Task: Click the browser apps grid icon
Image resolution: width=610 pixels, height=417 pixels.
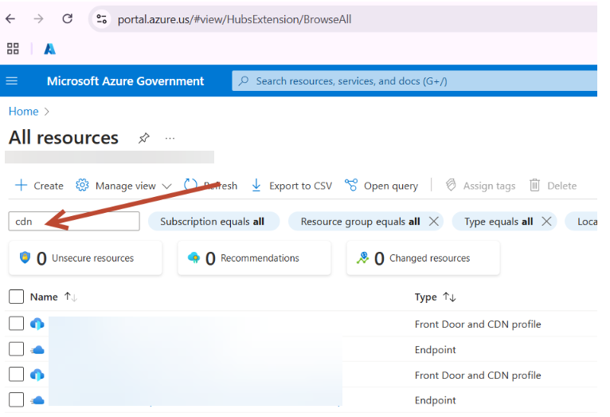Action: coord(13,49)
